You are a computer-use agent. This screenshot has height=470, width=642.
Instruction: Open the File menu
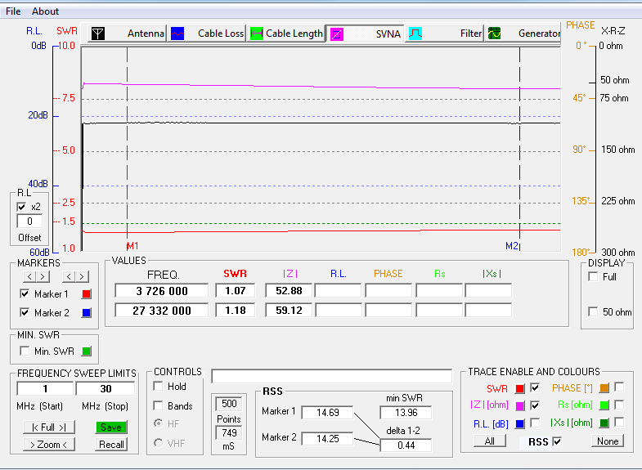[x=13, y=11]
